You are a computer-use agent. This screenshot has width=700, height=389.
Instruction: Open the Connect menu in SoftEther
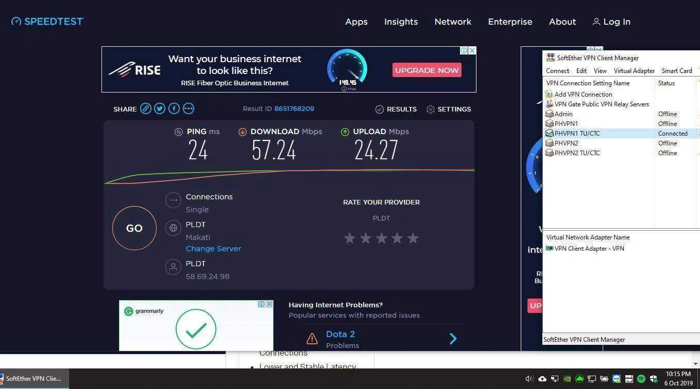[557, 71]
